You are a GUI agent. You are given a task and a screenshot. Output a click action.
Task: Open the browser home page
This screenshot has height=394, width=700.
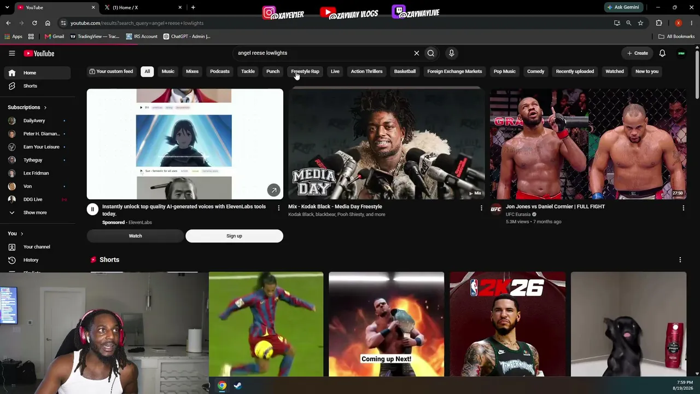pyautogui.click(x=48, y=23)
